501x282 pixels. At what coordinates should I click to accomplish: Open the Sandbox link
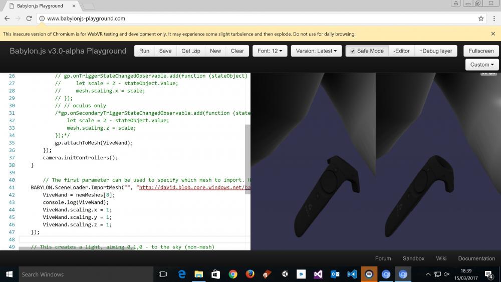pyautogui.click(x=413, y=258)
